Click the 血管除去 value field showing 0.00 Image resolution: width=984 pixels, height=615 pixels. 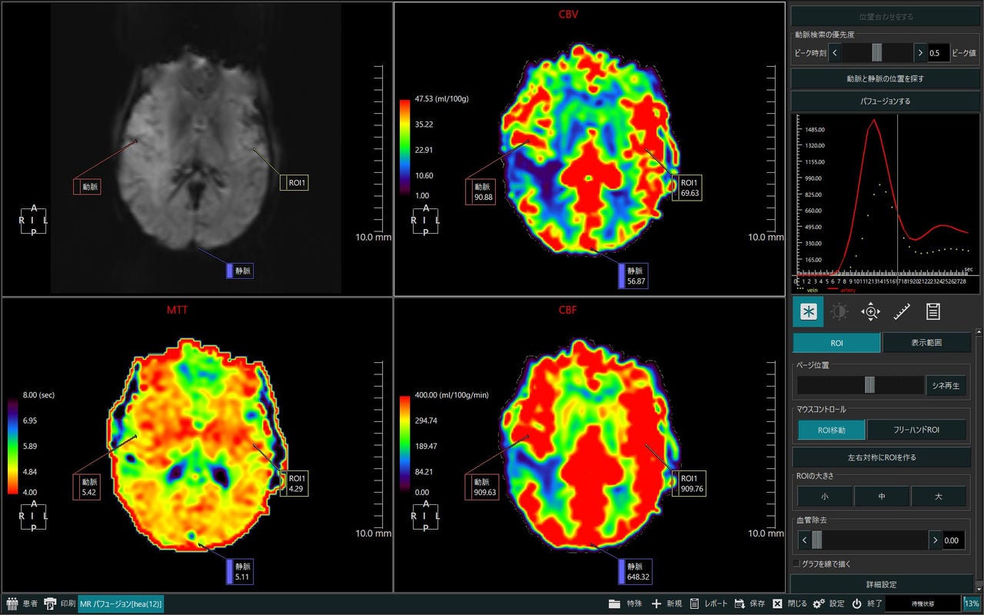click(953, 540)
